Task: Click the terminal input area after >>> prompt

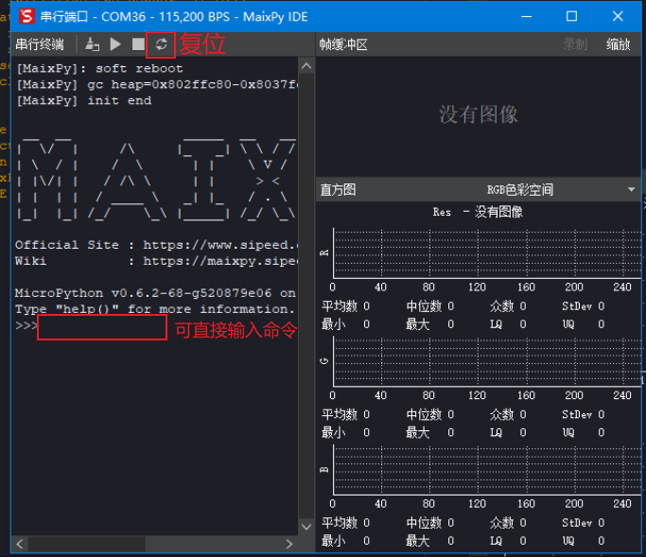Action: coord(102,327)
